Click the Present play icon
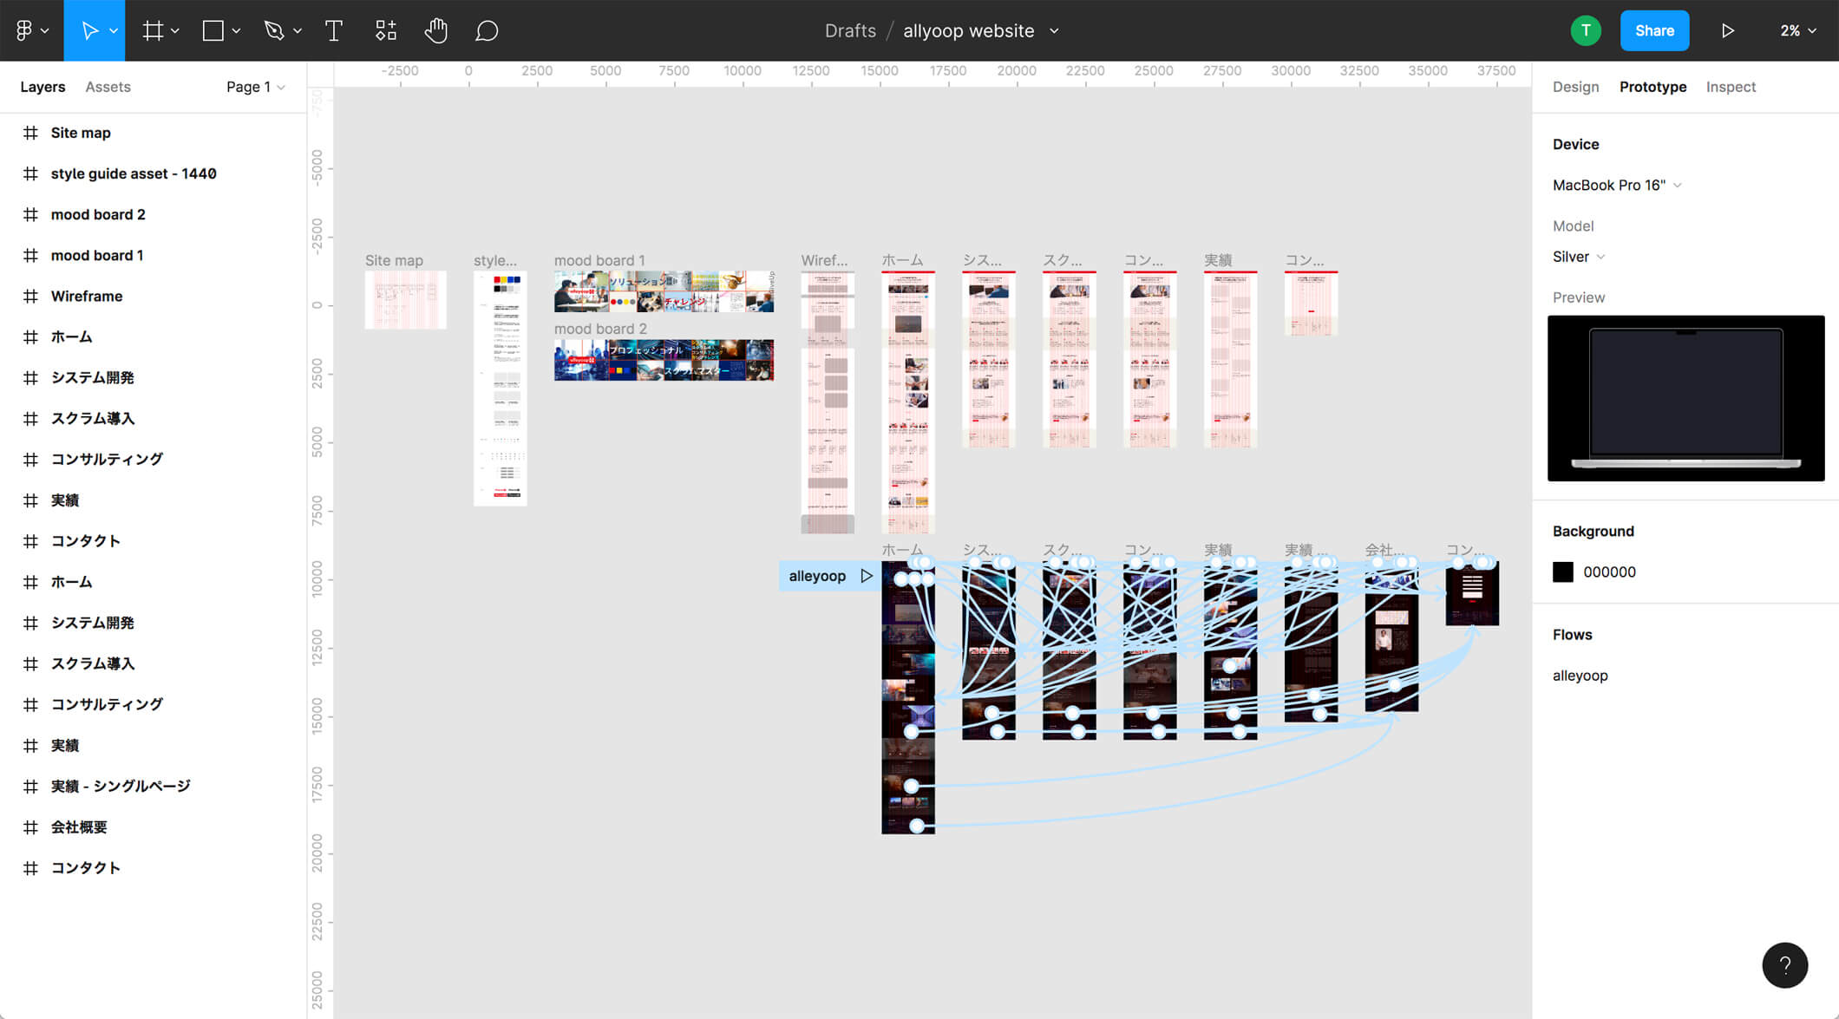 1727,30
